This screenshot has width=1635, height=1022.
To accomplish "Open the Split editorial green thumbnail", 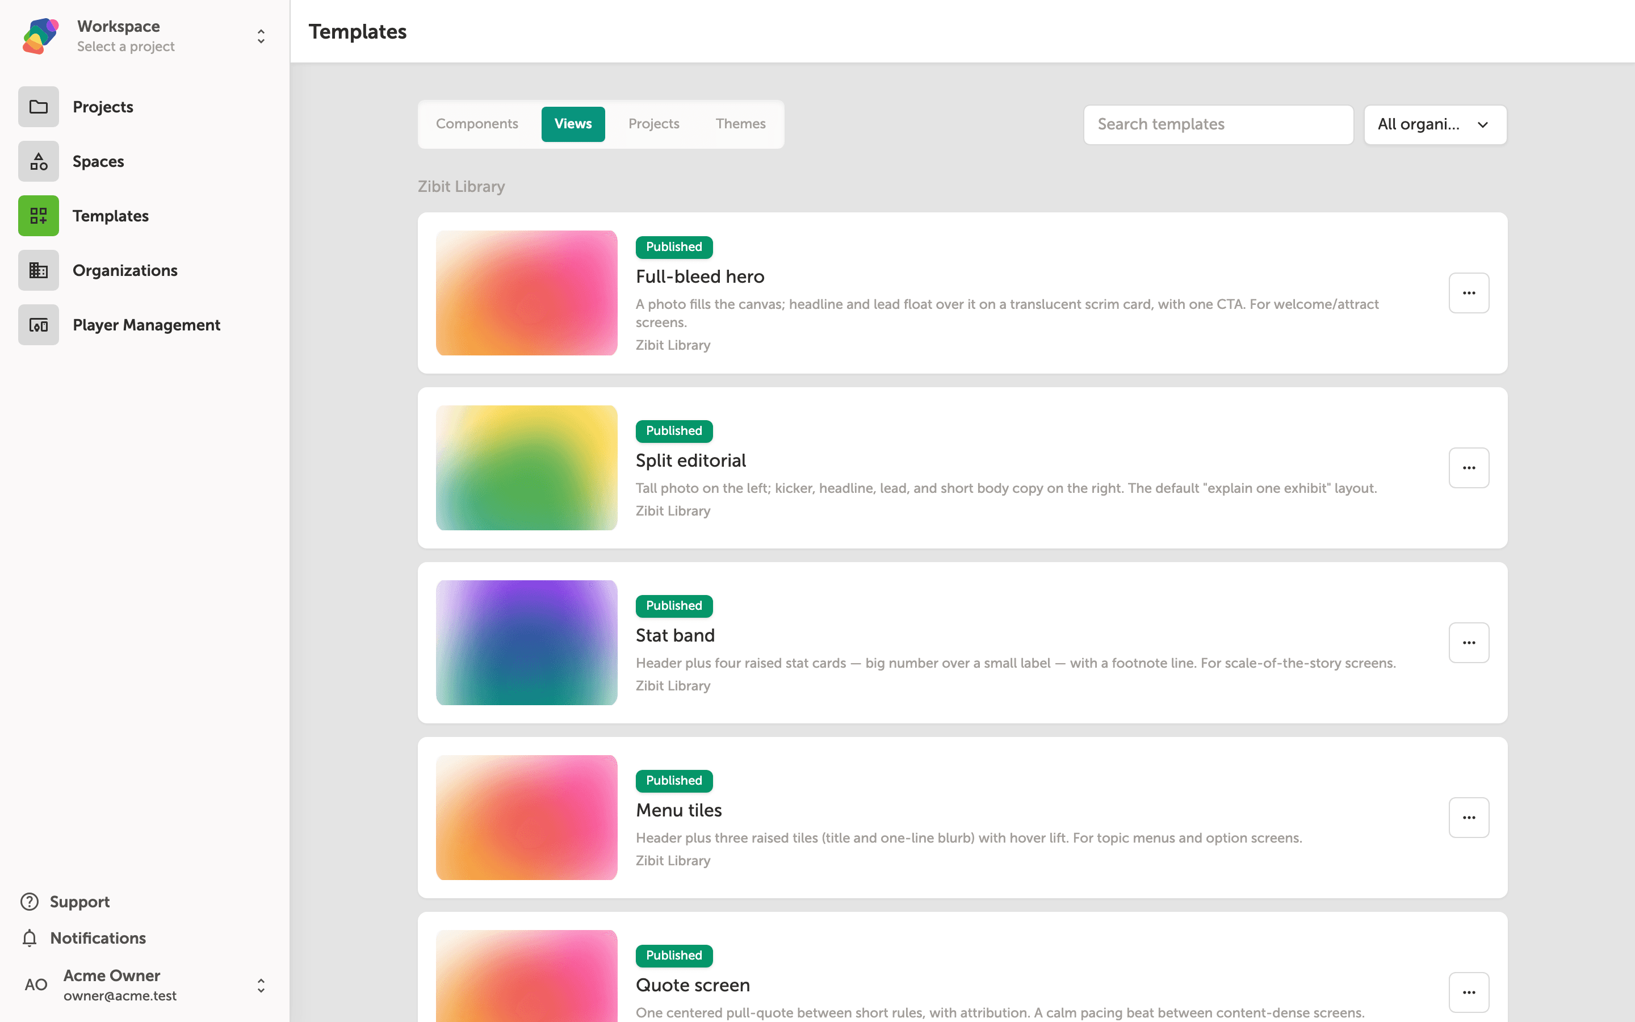I will click(526, 468).
